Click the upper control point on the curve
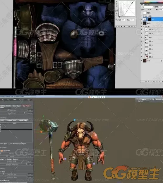This screenshot has width=163, height=183. [132, 2]
